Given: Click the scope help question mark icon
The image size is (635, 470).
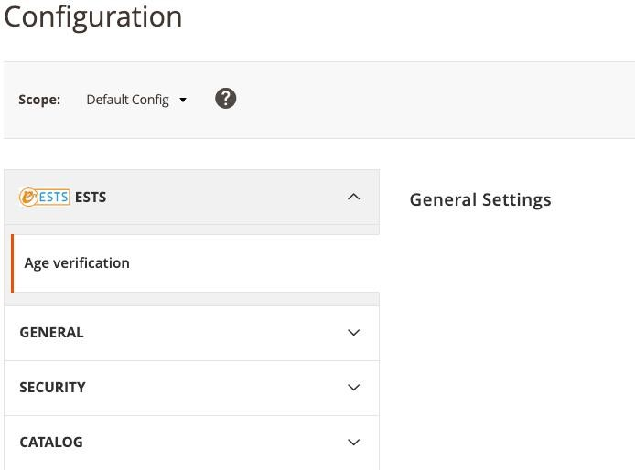Looking at the screenshot, I should coord(225,99).
